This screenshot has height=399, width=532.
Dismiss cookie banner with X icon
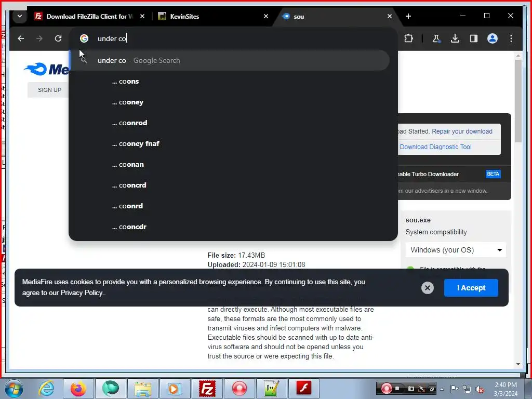pyautogui.click(x=428, y=288)
